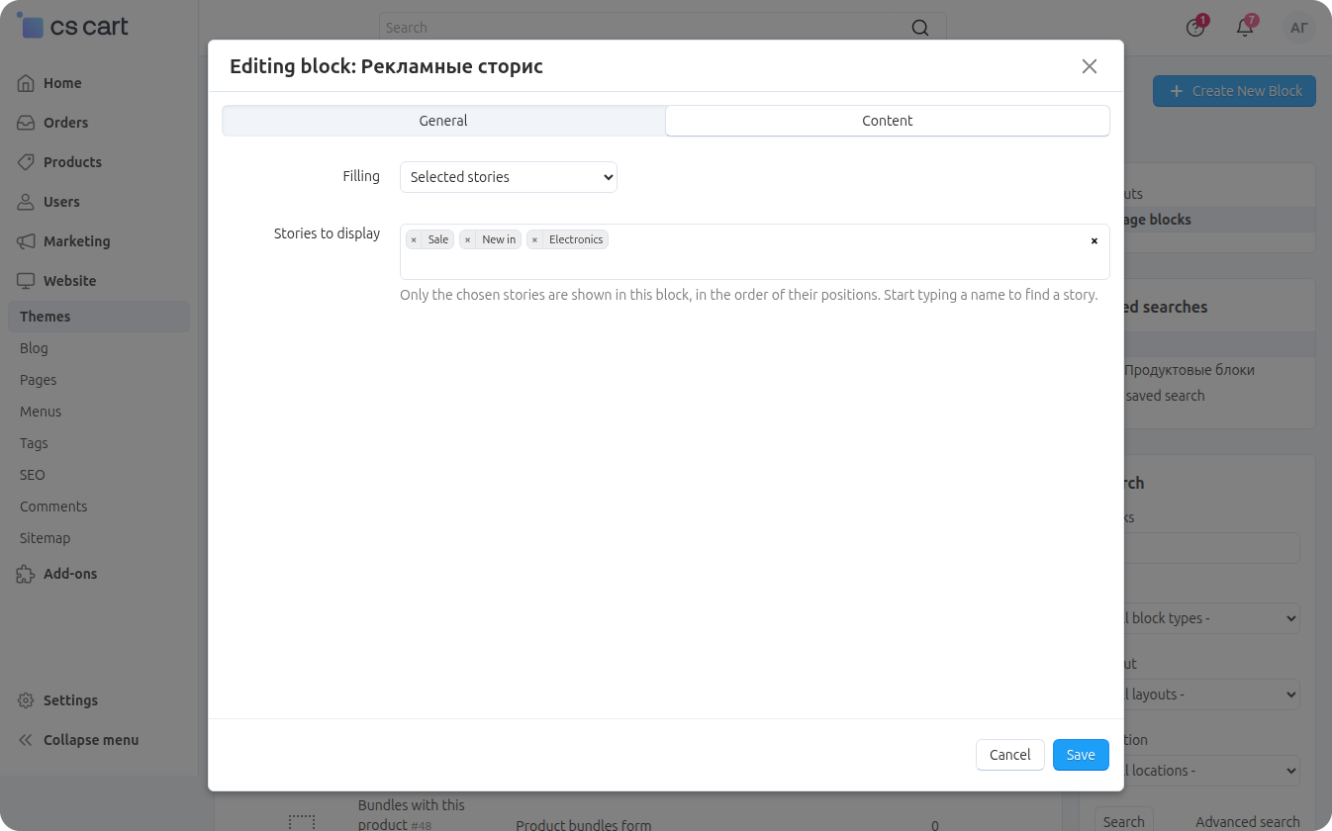Viewport: 1332px width, 831px height.
Task: Remove the Sale story tag
Action: click(414, 239)
